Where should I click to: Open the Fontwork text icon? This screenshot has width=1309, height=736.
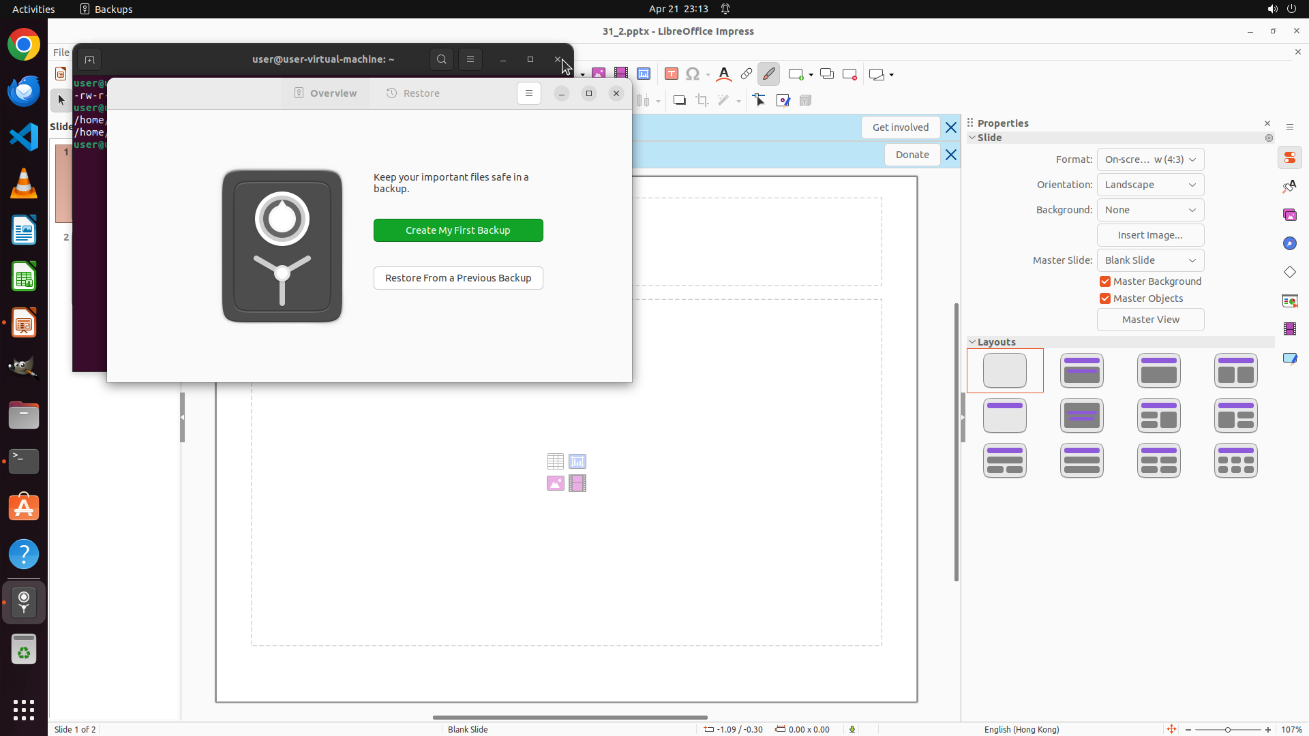coord(724,74)
